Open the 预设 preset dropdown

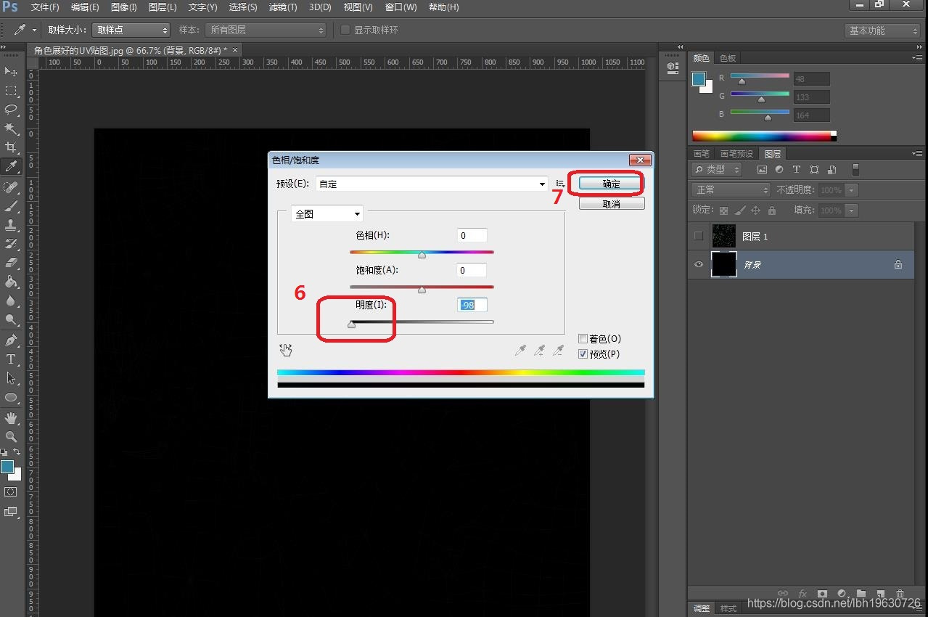[x=432, y=184]
